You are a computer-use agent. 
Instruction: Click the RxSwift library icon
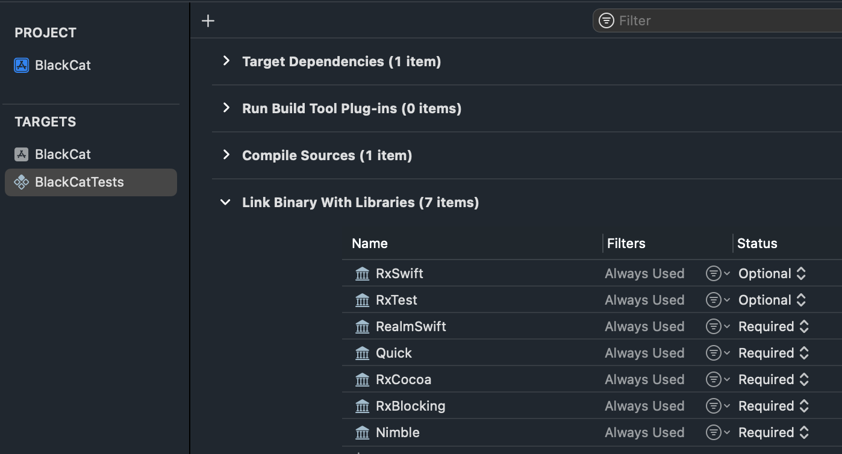click(x=362, y=274)
